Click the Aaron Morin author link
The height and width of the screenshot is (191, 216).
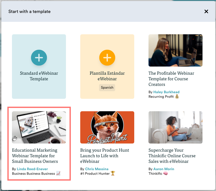click(164, 169)
